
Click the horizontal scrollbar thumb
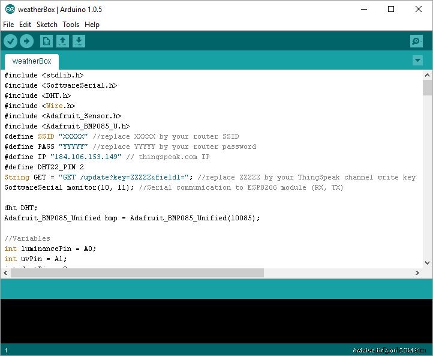pyautogui.click(x=137, y=273)
